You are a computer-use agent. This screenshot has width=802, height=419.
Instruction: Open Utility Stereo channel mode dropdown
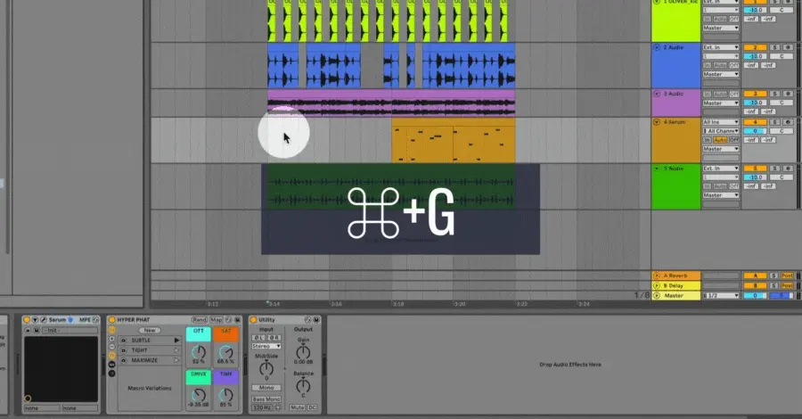click(x=266, y=346)
